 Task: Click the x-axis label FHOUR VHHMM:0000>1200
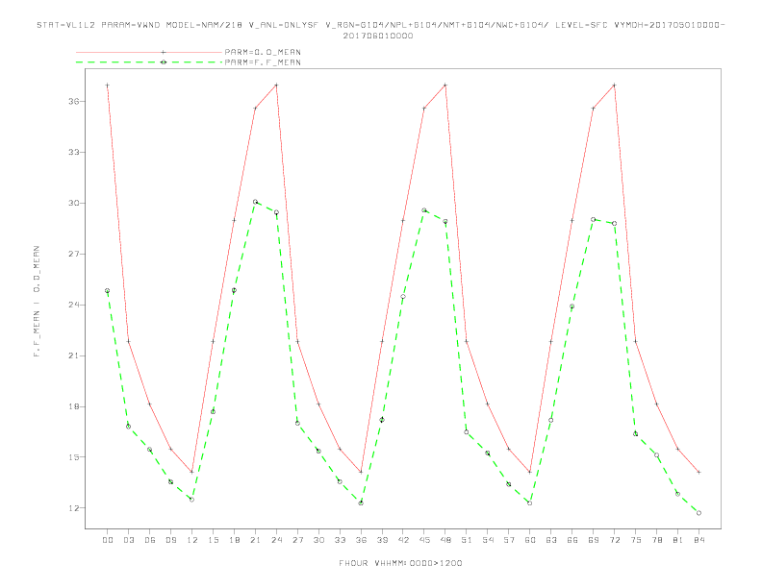[400, 563]
